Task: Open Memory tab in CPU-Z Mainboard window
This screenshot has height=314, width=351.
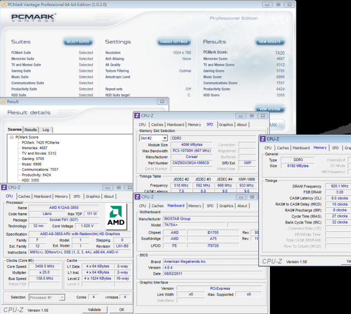Action: [195, 205]
